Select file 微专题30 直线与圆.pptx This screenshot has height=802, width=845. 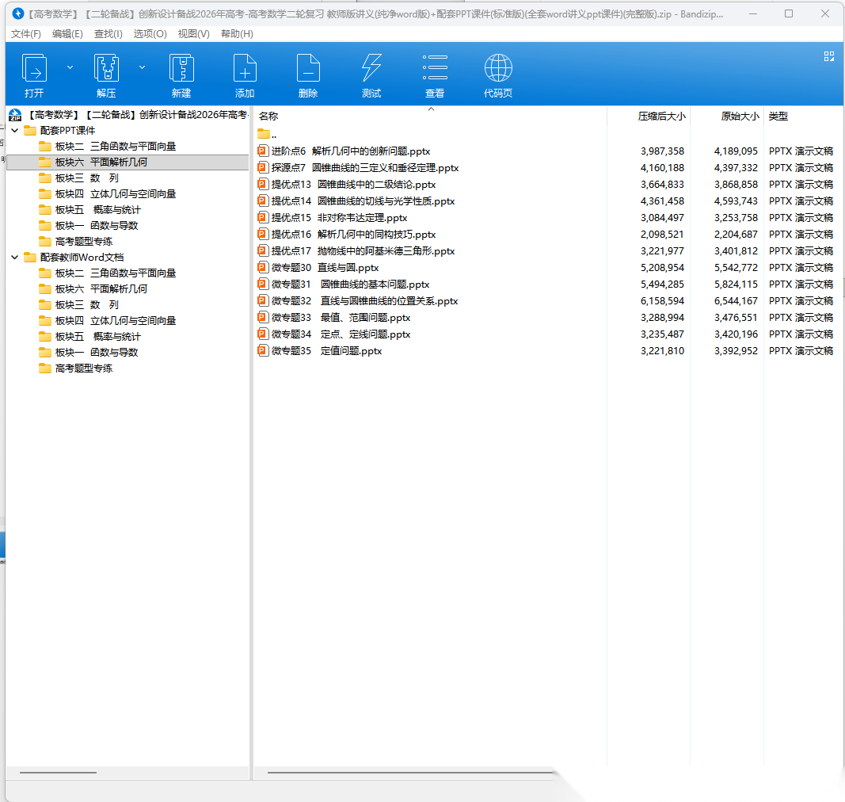point(325,268)
